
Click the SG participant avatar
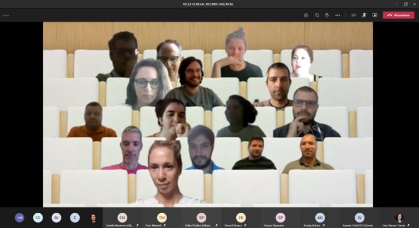[x=38, y=218]
